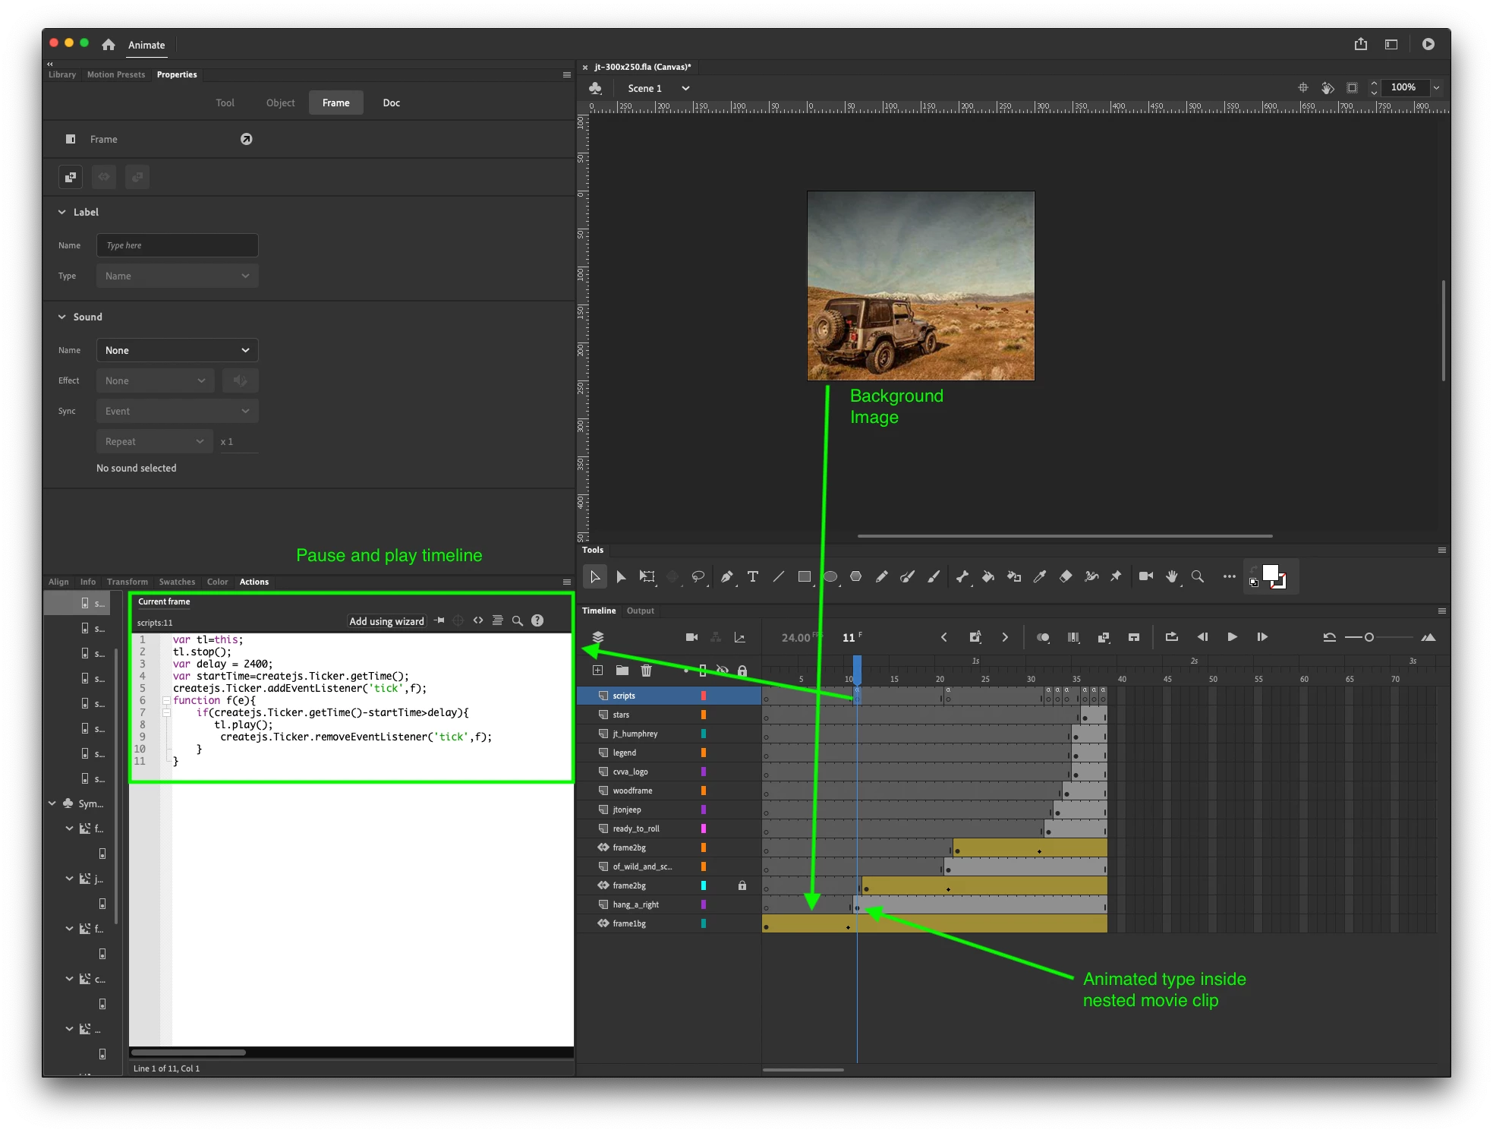Open the Doc properties tab
This screenshot has width=1493, height=1133.
point(392,103)
